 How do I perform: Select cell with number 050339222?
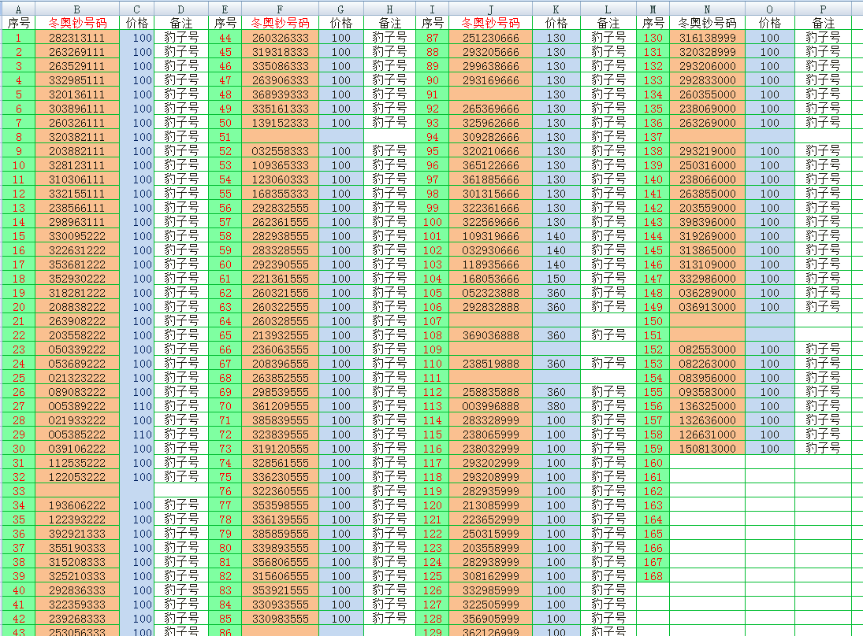click(77, 349)
